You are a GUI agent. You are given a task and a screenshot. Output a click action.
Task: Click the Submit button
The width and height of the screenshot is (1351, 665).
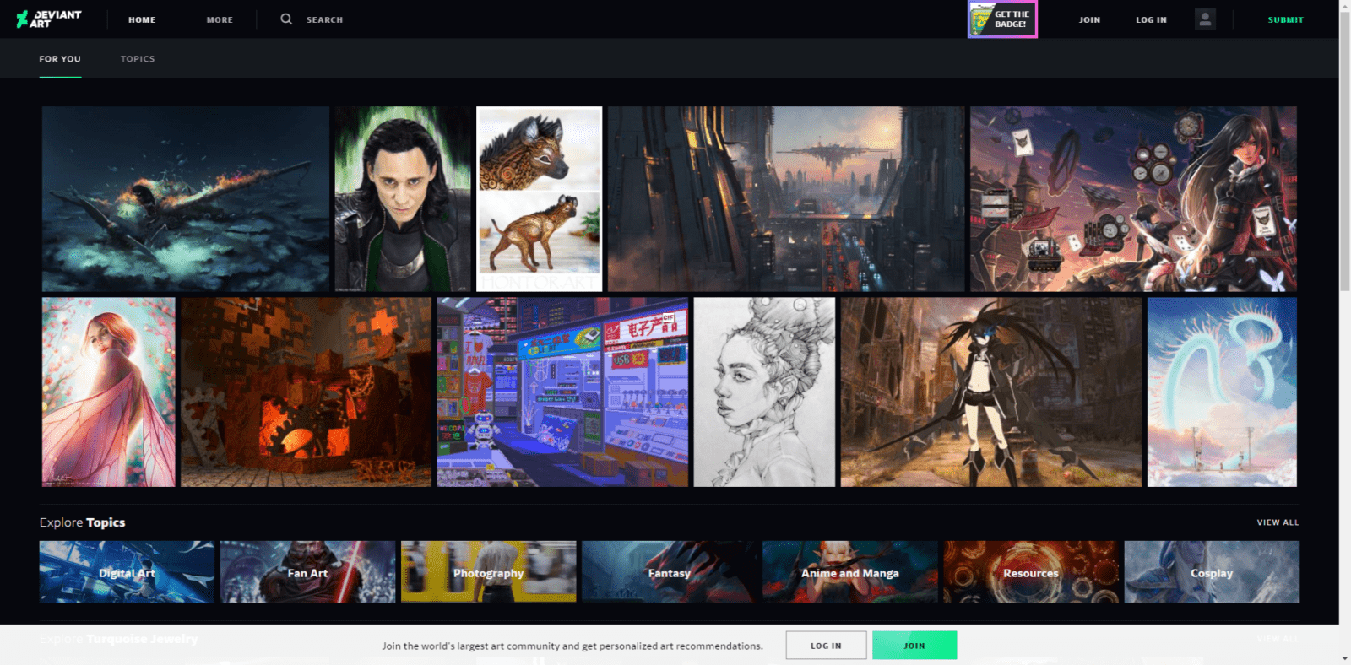(1285, 19)
